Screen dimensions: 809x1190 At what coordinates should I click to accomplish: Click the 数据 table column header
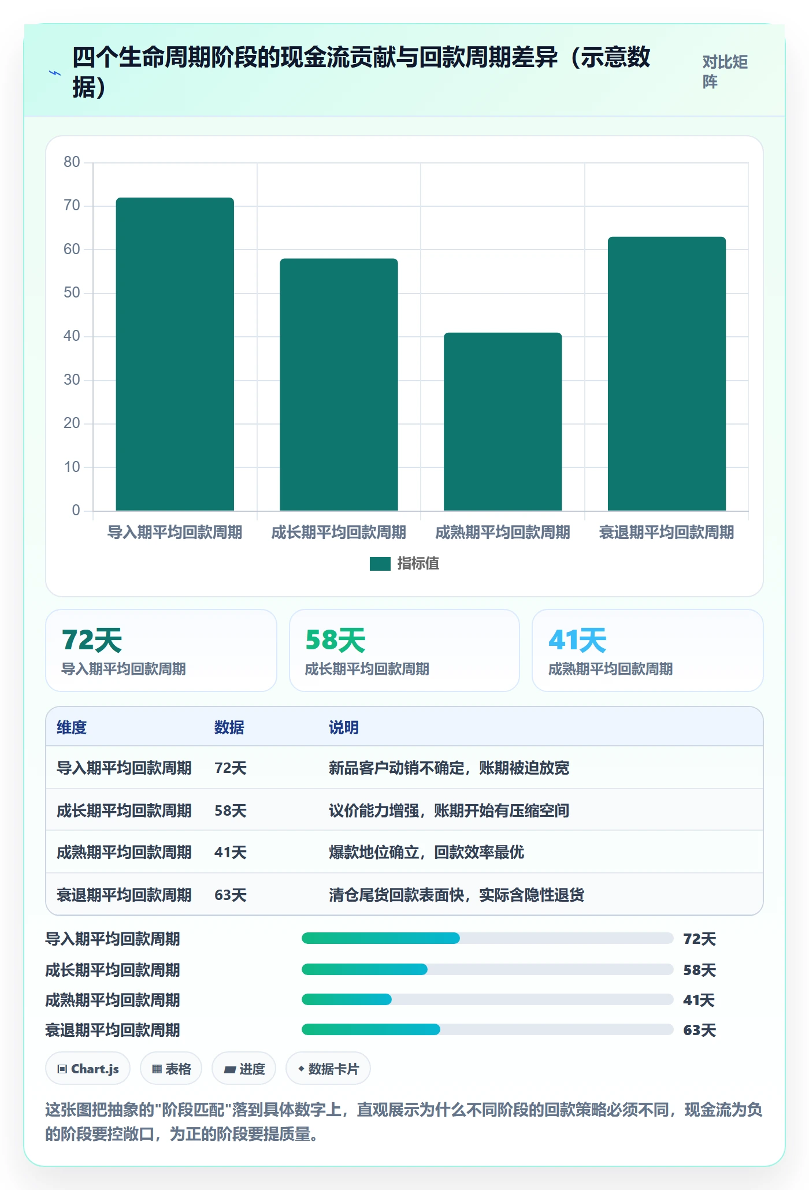229,727
